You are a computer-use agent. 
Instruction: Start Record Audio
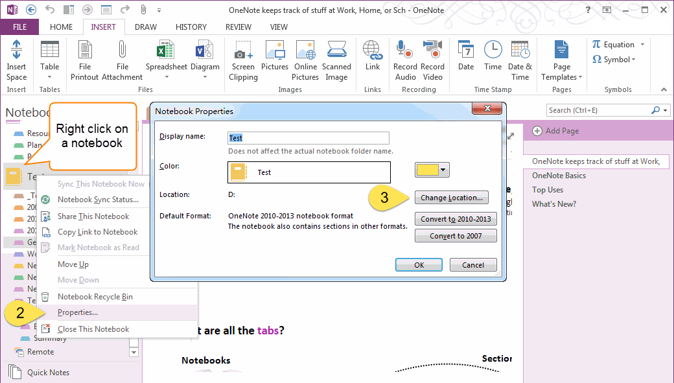coord(405,60)
